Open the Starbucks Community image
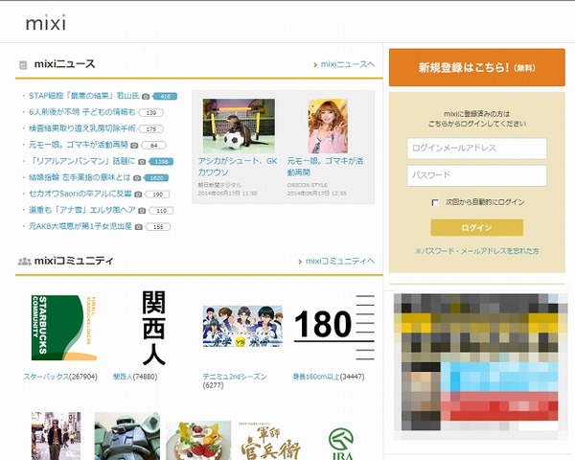The height and width of the screenshot is (460, 575). coord(64,327)
